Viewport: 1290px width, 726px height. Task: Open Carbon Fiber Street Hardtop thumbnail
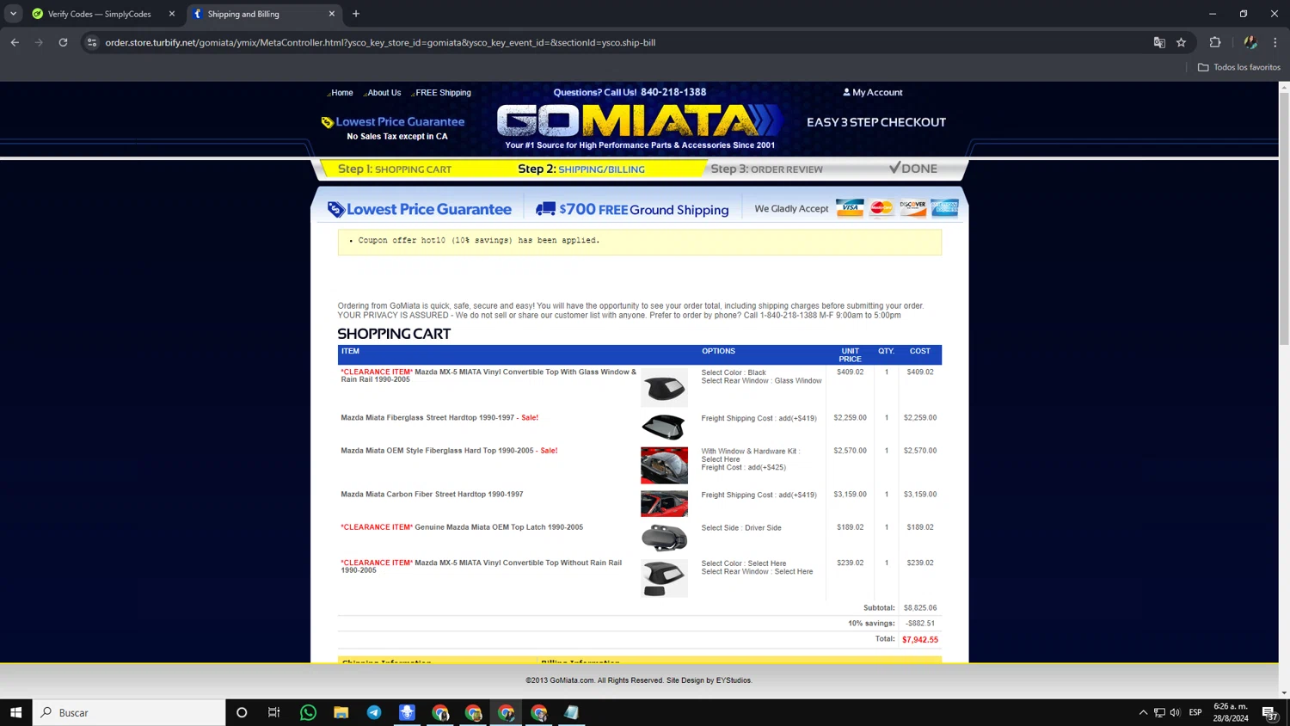pyautogui.click(x=664, y=503)
